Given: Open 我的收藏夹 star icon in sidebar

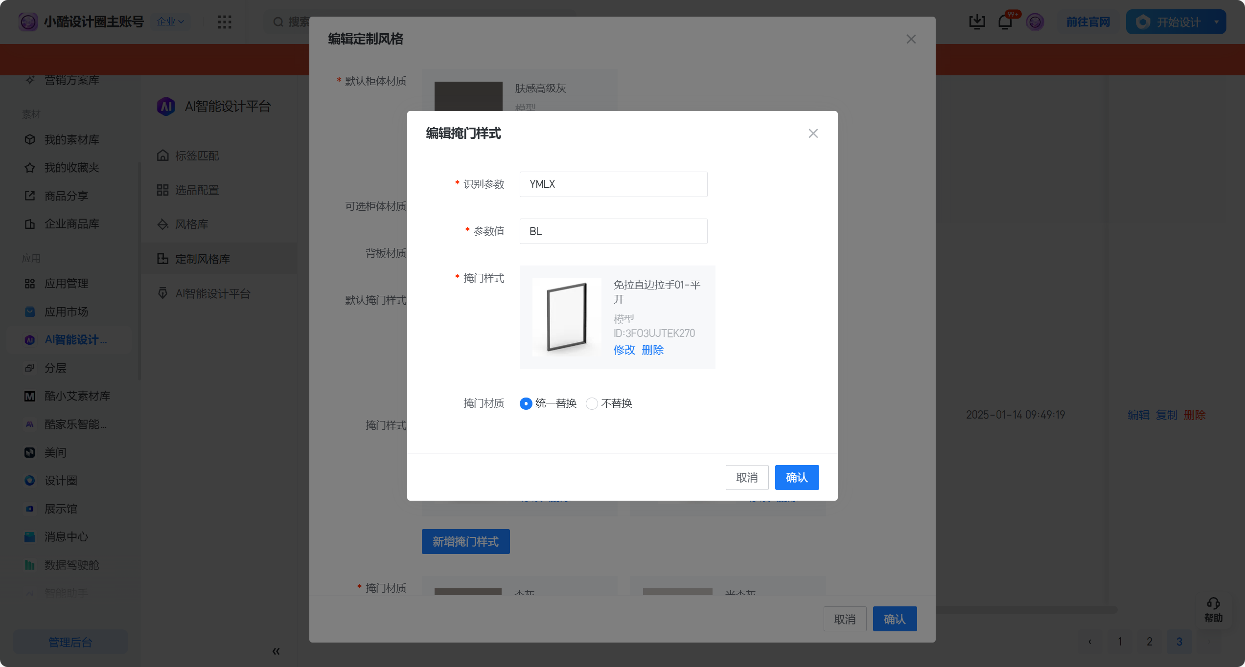Looking at the screenshot, I should 30,168.
